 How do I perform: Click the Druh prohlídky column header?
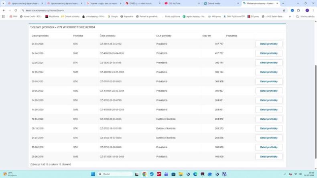pyautogui.click(x=164, y=36)
